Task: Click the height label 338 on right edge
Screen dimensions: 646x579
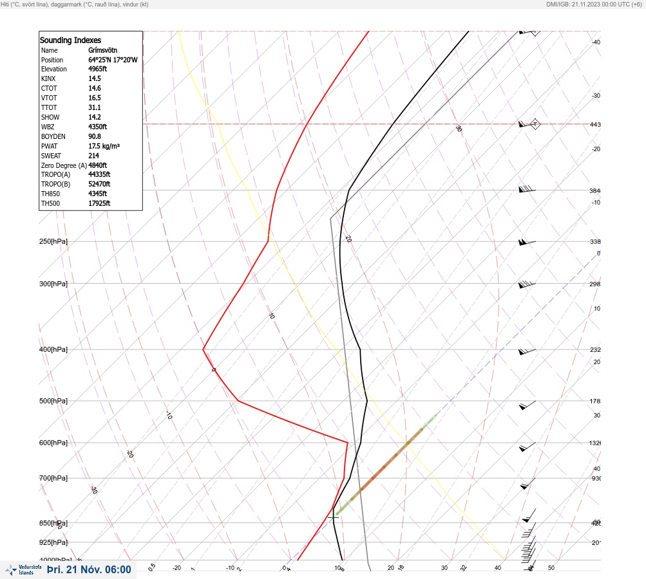Action: pos(595,241)
